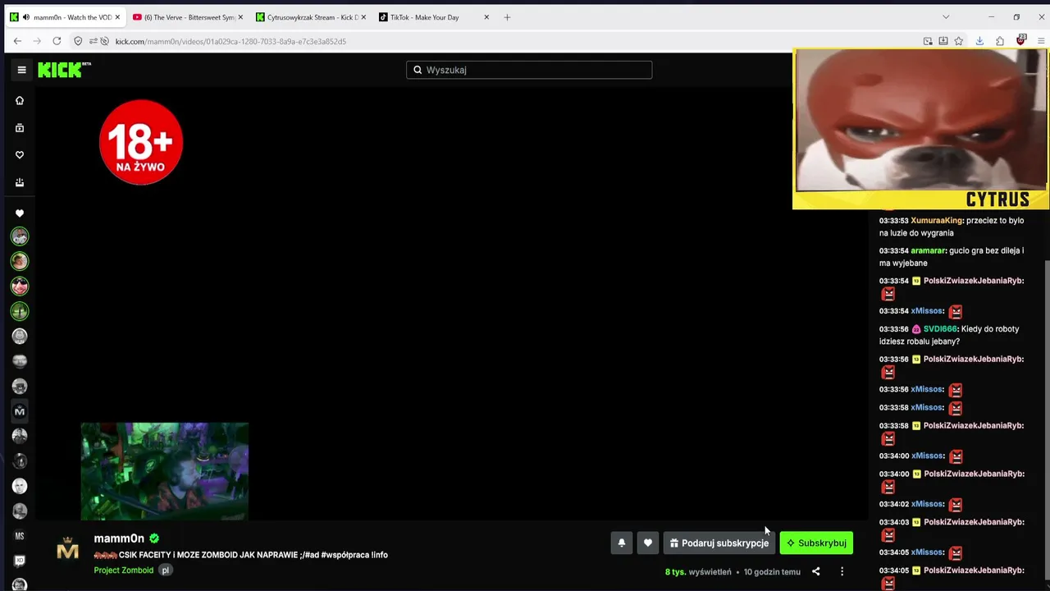1050x591 pixels.
Task: Reload the page with the refresh icon
Action: 57,41
